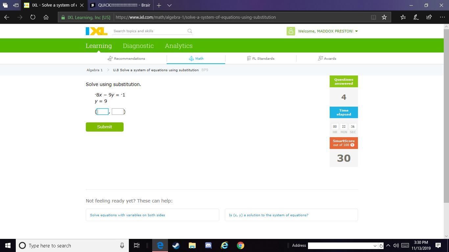Close the IXL tab
This screenshot has width=449, height=252.
[x=82, y=5]
